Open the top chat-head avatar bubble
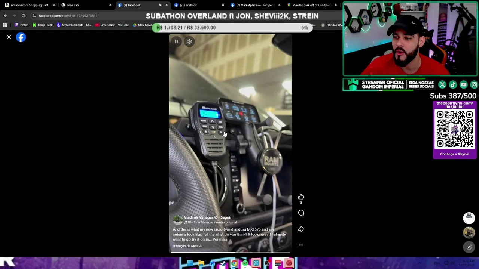 pyautogui.click(x=469, y=218)
